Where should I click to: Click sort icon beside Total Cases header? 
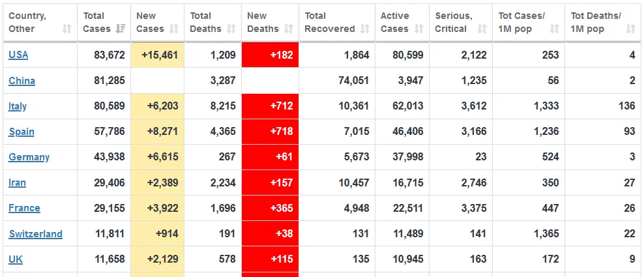tap(120, 29)
